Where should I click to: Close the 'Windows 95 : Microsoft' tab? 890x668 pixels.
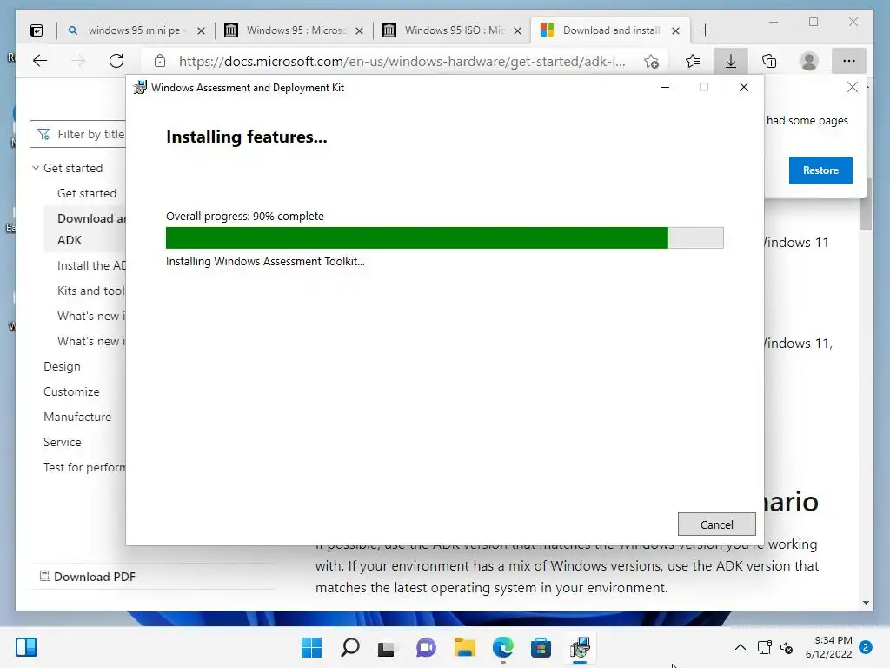point(359,30)
